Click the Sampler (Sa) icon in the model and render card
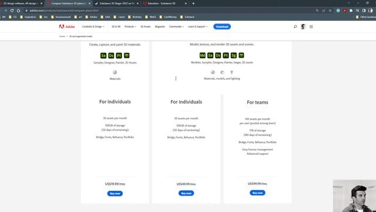The height and width of the screenshot is (212, 376). coord(210,55)
